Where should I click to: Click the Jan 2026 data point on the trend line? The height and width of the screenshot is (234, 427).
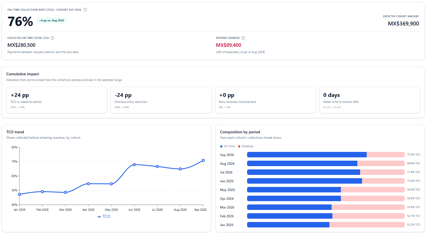(19, 194)
